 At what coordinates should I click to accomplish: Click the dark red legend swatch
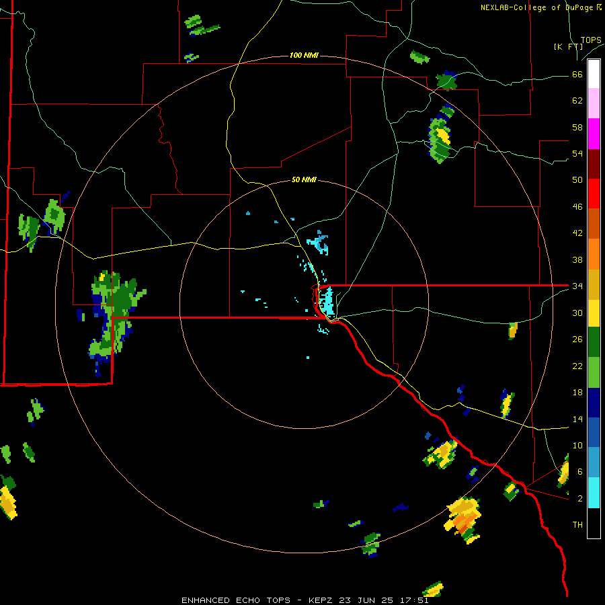(594, 164)
